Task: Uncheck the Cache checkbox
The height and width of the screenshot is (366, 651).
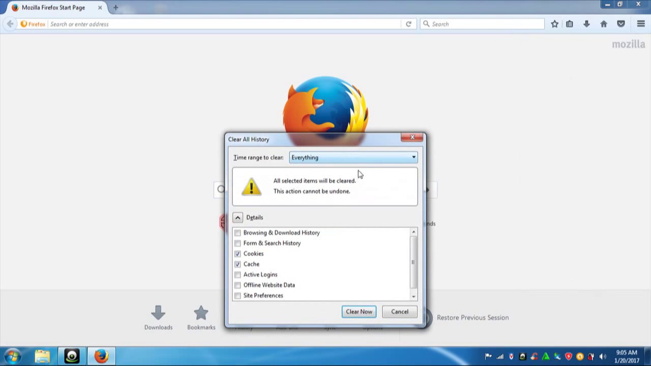Action: (x=238, y=264)
